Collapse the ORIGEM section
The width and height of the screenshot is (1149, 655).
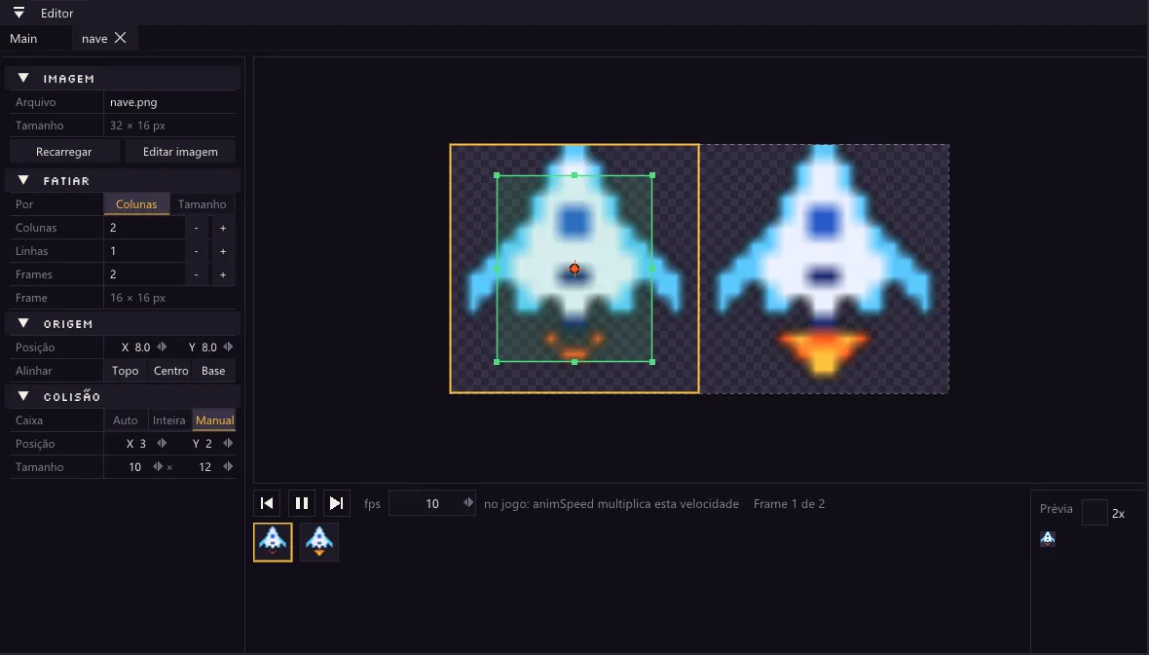(x=23, y=322)
